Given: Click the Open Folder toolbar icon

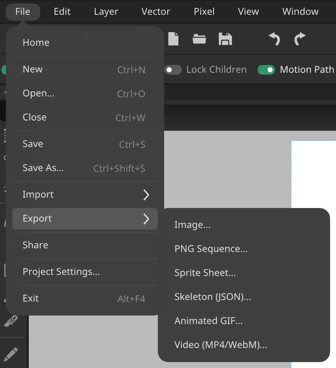Looking at the screenshot, I should tap(199, 39).
